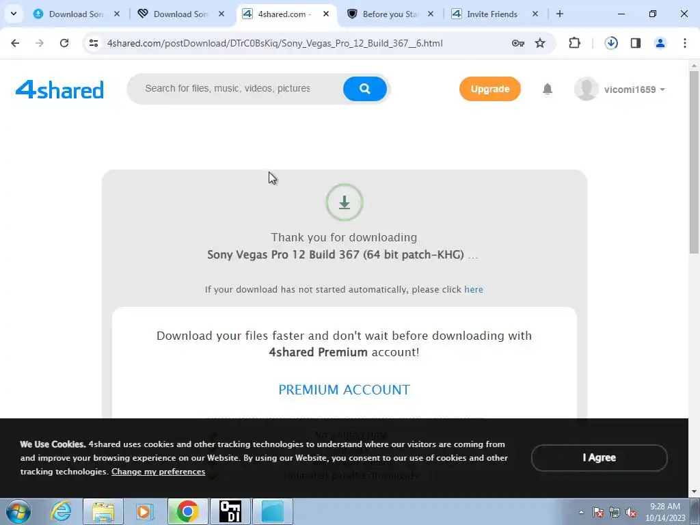This screenshot has height=525, width=700.
Task: Open the saved passwords key icon
Action: pyautogui.click(x=518, y=43)
